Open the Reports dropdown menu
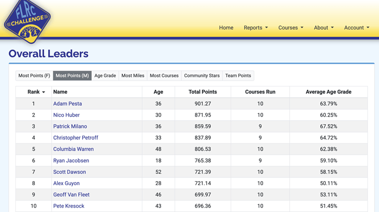 coord(256,28)
